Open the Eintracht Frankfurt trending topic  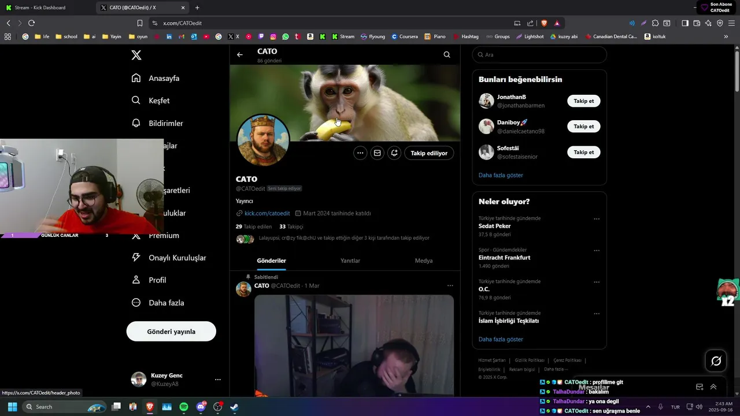tap(505, 258)
